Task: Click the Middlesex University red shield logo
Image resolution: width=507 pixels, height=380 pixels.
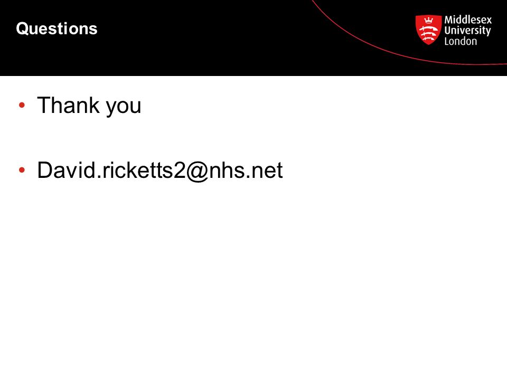Action: pyautogui.click(x=428, y=30)
